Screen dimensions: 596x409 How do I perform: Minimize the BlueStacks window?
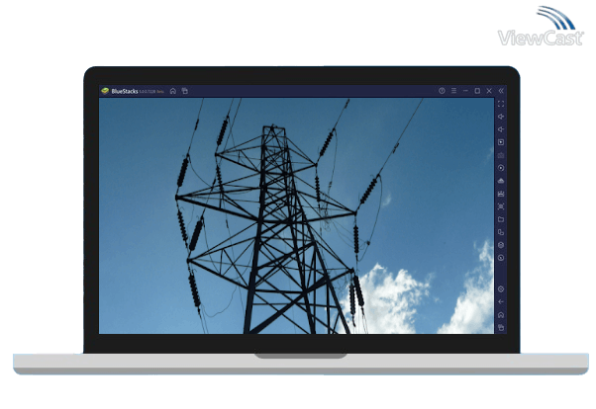[x=465, y=91]
